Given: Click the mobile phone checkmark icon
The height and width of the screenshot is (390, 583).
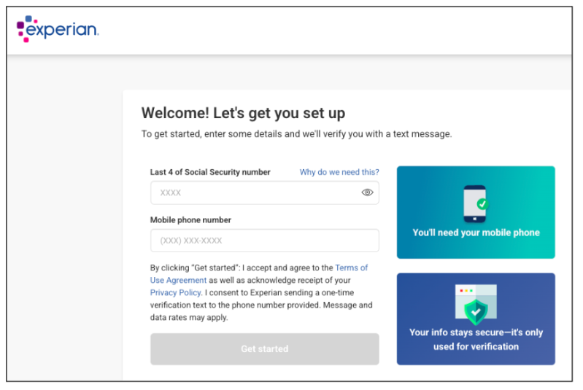Looking at the screenshot, I should click(x=475, y=203).
